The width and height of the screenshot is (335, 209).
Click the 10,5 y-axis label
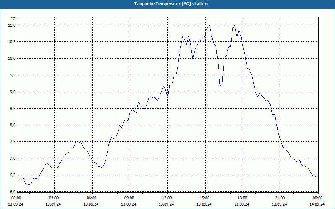pyautogui.click(x=12, y=41)
